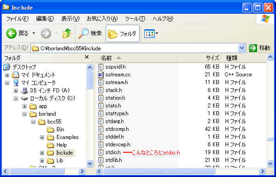
Task: Click the local disk C: drive icon
Action: [x=24, y=98]
